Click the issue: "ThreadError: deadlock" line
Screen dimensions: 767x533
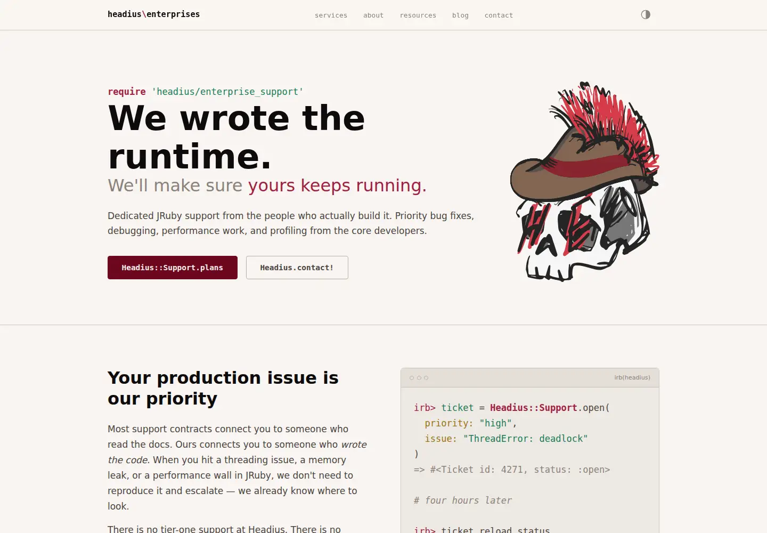click(506, 439)
